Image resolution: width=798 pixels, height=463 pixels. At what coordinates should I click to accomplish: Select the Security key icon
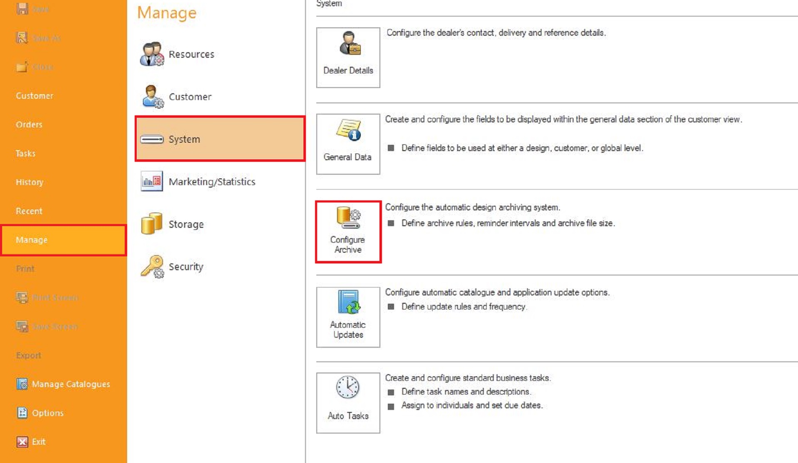tap(152, 266)
